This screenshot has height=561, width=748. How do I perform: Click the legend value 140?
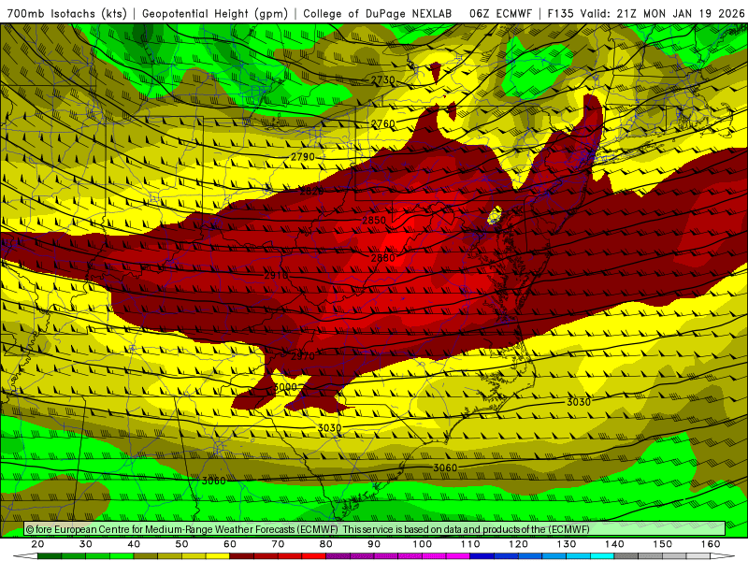point(614,544)
